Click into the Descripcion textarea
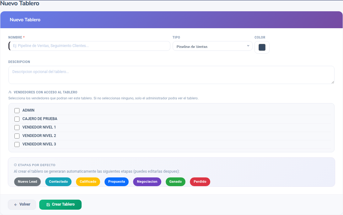This screenshot has width=343, height=215. [171, 75]
